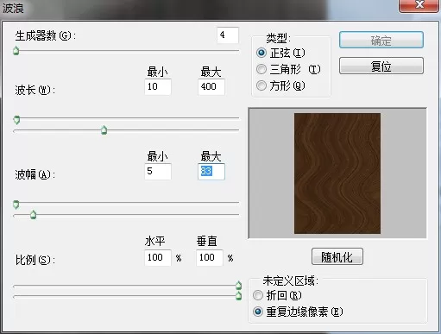Click the 随机化 (Randomize) button
The height and width of the screenshot is (334, 441).
click(337, 256)
